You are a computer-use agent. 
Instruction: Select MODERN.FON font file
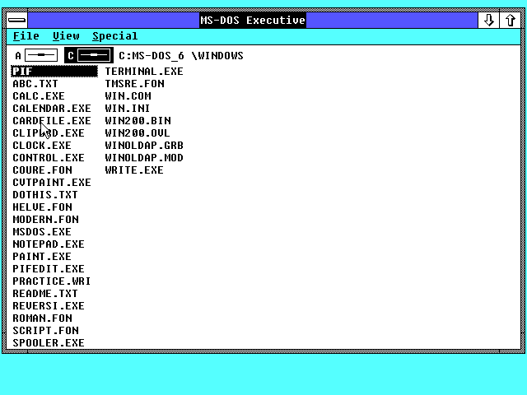pyautogui.click(x=46, y=220)
